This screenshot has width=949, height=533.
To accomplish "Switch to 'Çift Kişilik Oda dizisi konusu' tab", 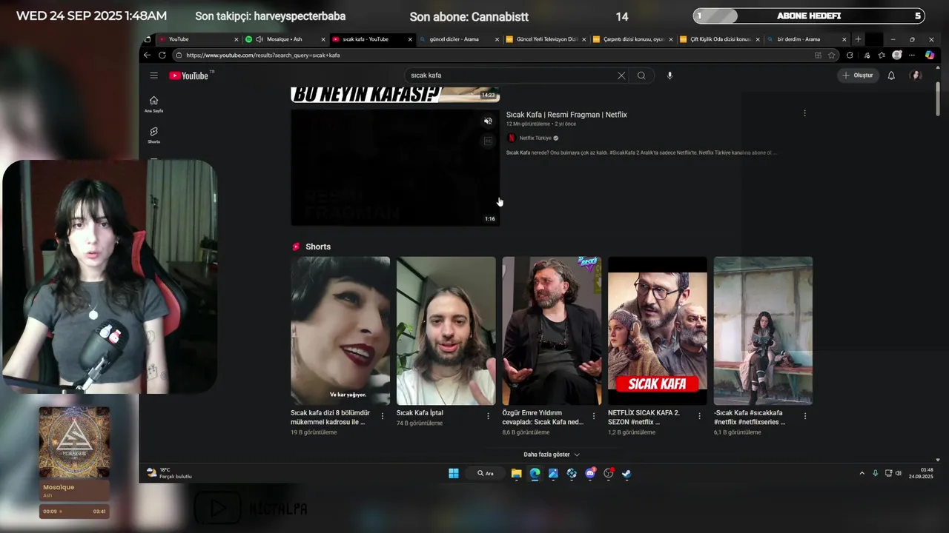I will coord(718,39).
